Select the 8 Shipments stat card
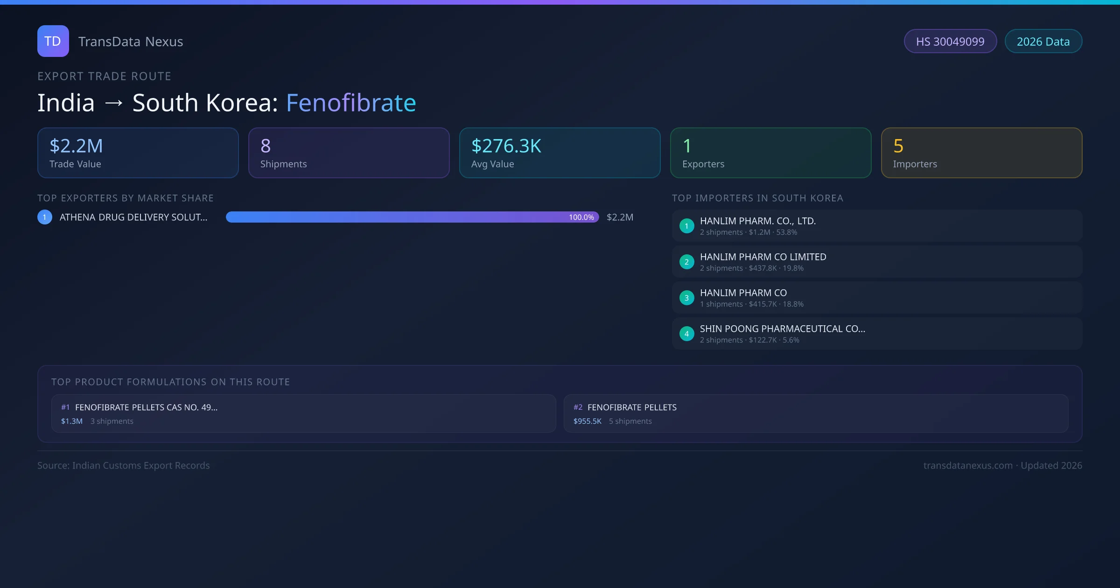 click(349, 153)
